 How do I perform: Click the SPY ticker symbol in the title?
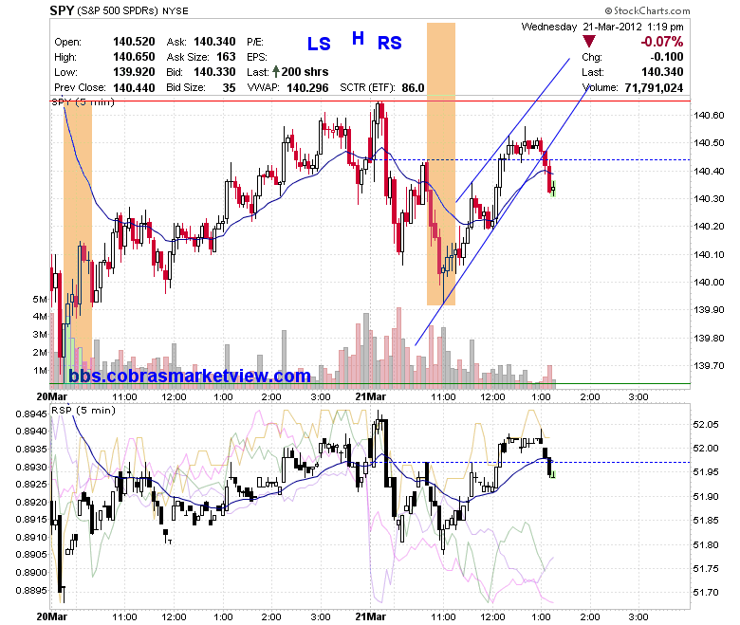pyautogui.click(x=62, y=10)
